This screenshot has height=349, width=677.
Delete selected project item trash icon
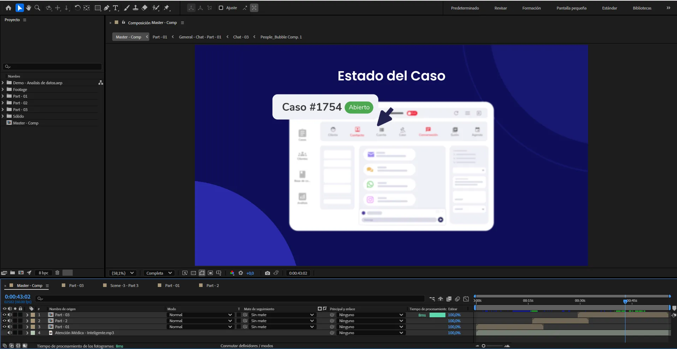pyautogui.click(x=57, y=273)
